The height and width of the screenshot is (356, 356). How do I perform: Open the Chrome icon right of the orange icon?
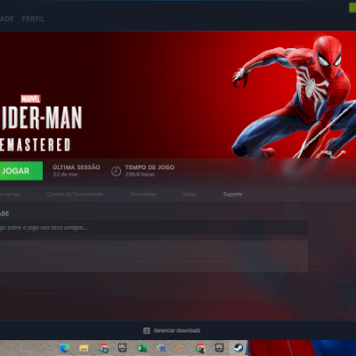200,348
